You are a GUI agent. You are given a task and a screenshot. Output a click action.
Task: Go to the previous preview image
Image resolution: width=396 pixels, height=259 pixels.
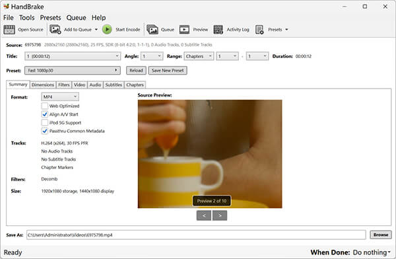(x=204, y=215)
